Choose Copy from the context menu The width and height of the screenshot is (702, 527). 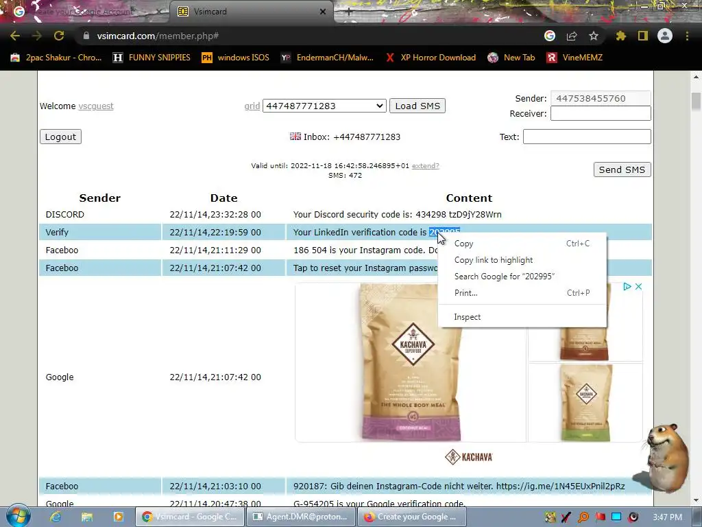522,244
